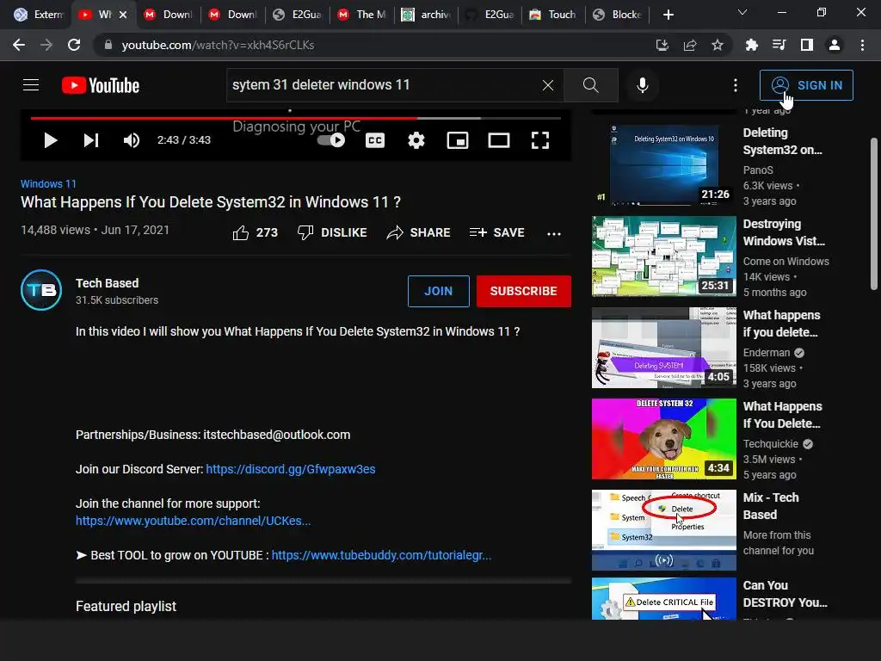Bookmark this page with the star
This screenshot has height=661, width=881.
click(718, 45)
